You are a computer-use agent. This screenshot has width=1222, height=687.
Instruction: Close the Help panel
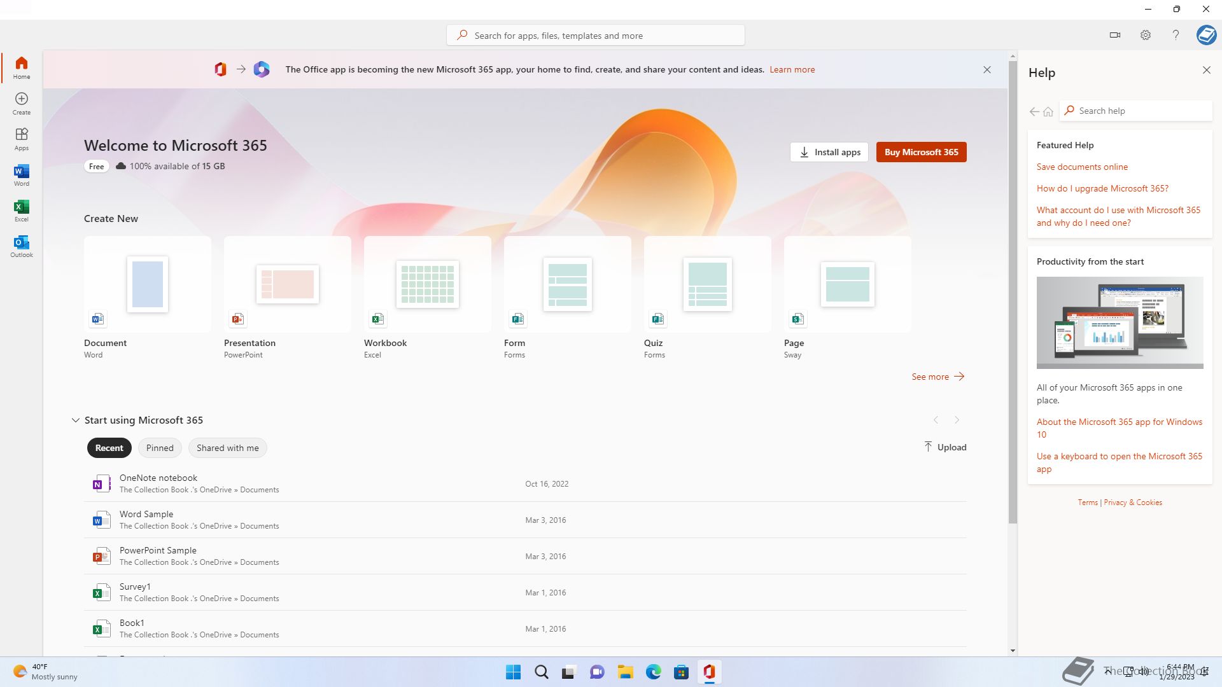(1206, 70)
